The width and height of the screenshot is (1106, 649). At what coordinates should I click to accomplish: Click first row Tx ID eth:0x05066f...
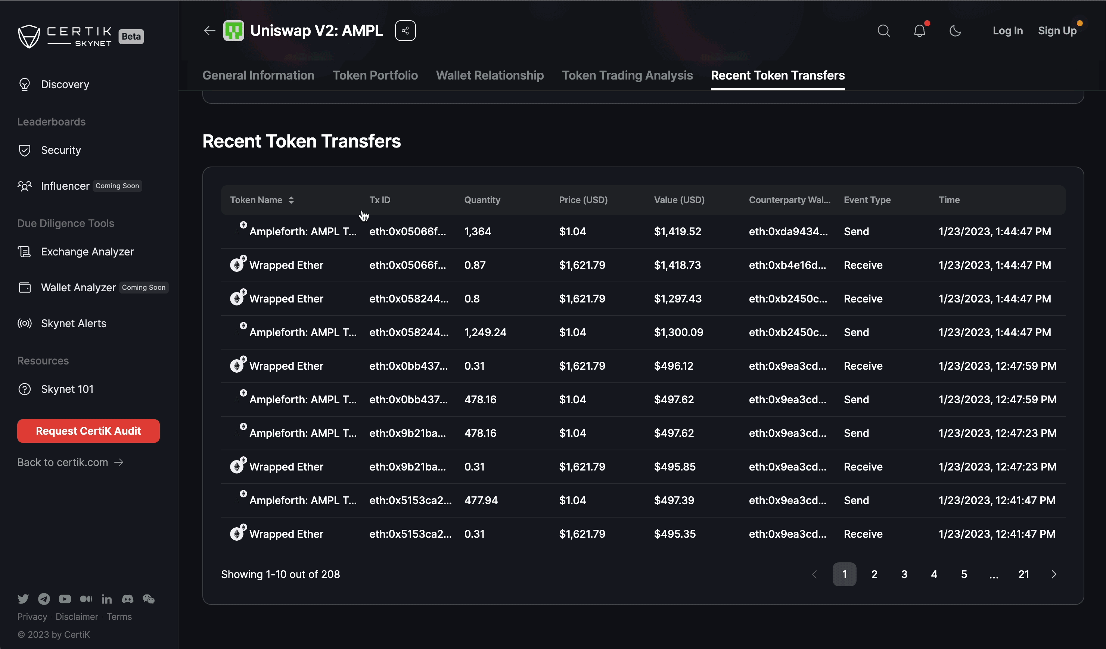point(407,231)
